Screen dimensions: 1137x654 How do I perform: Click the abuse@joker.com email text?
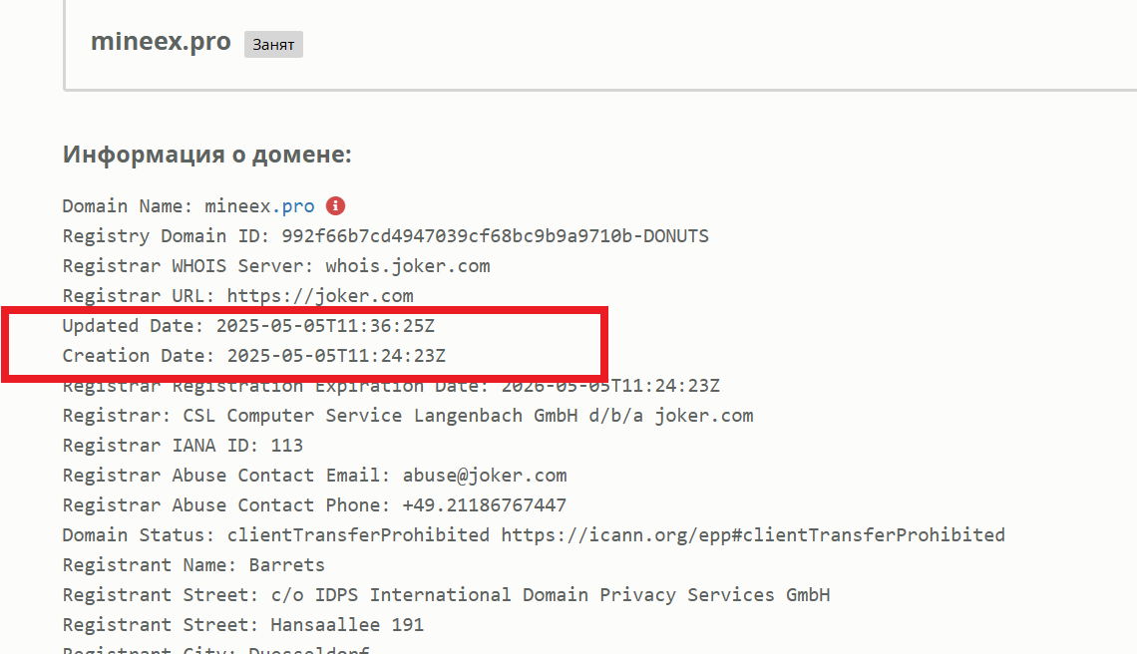(485, 476)
